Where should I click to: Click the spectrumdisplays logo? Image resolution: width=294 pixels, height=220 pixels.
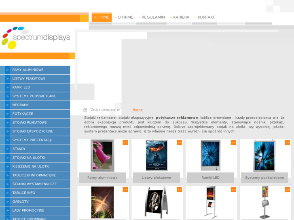point(36,38)
